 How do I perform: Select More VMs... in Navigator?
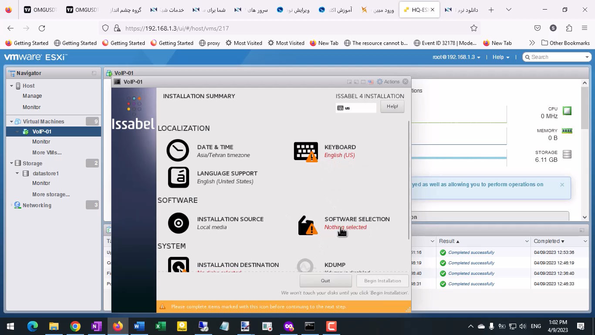pyautogui.click(x=47, y=153)
